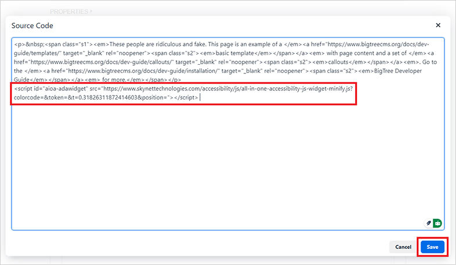Click the skynettechnologies.com URL in the script tag
Viewport: 456px width, 265px height.
227,89
